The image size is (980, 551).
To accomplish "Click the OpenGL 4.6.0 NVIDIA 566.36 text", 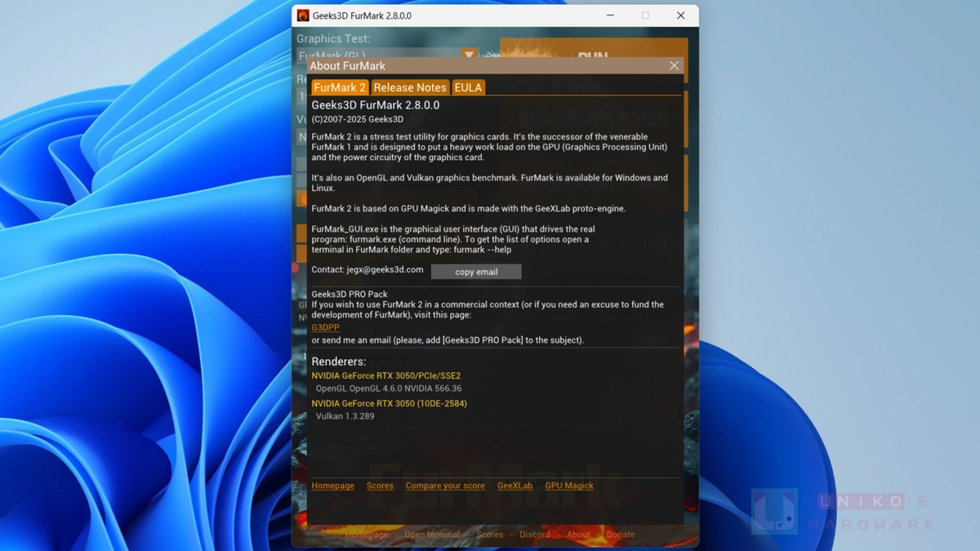I will point(389,389).
